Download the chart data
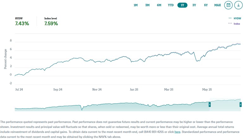Image resolution: width=247 pixels, height=140 pixels. [238, 5]
